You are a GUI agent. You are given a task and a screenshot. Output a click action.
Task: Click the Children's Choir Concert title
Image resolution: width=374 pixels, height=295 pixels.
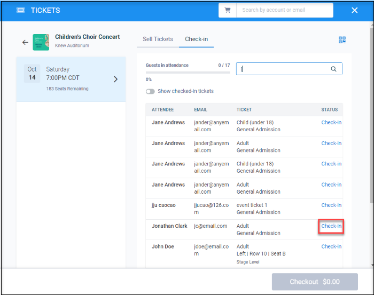(87, 37)
